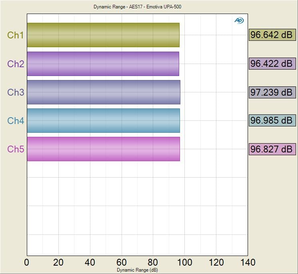Click the Ch1 channel label
Viewport: 298px width, 274px height.
coord(16,35)
